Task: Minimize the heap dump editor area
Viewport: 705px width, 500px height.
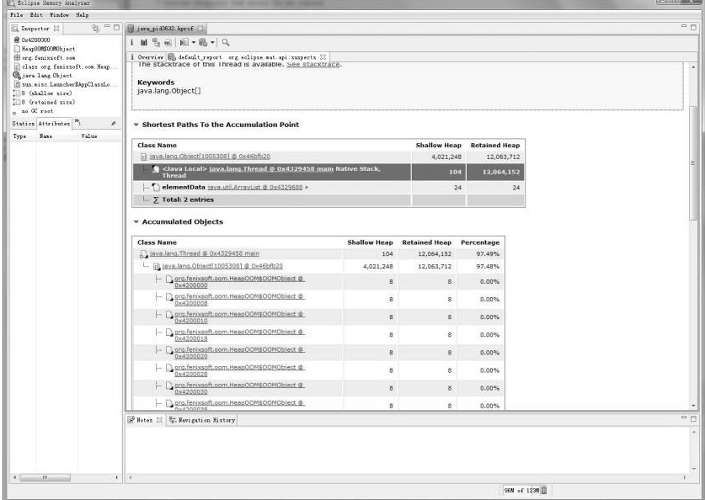Action: tap(684, 26)
